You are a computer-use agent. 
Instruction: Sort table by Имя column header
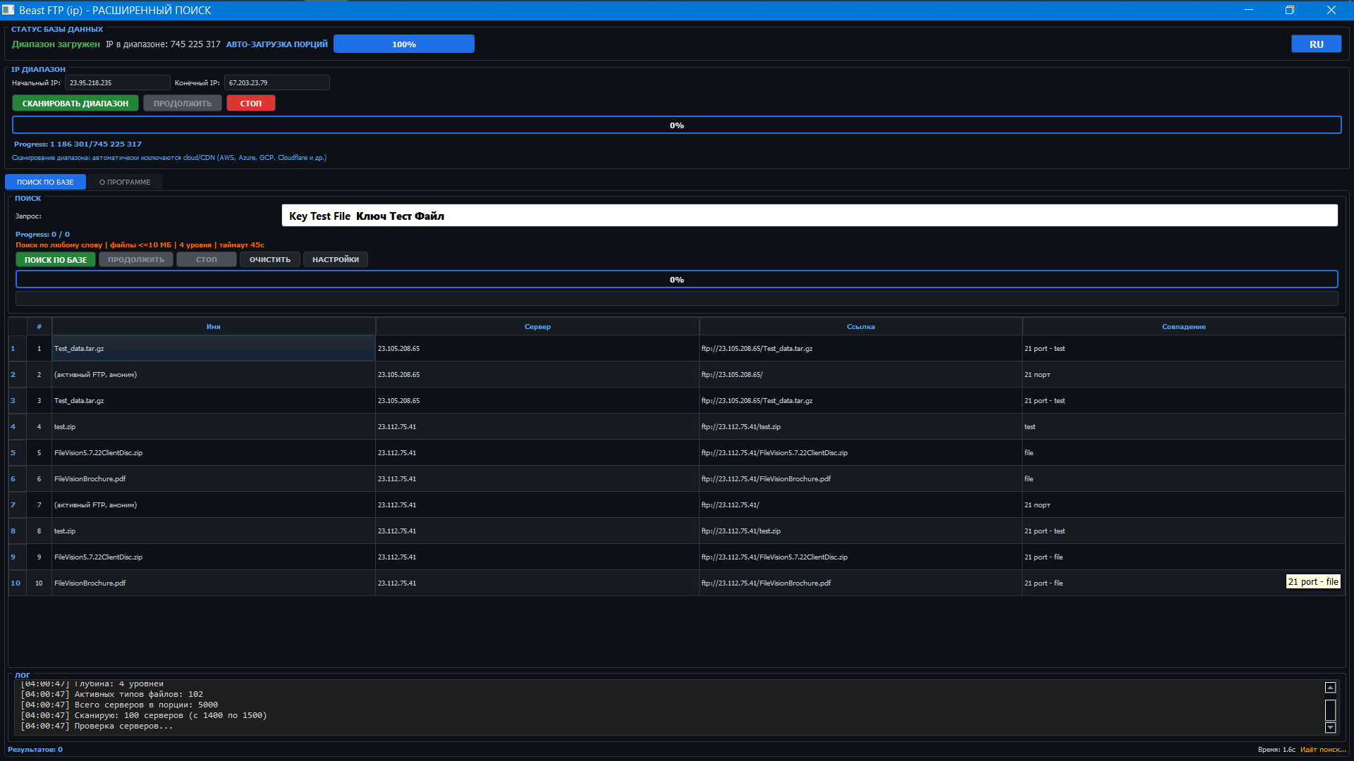click(214, 326)
